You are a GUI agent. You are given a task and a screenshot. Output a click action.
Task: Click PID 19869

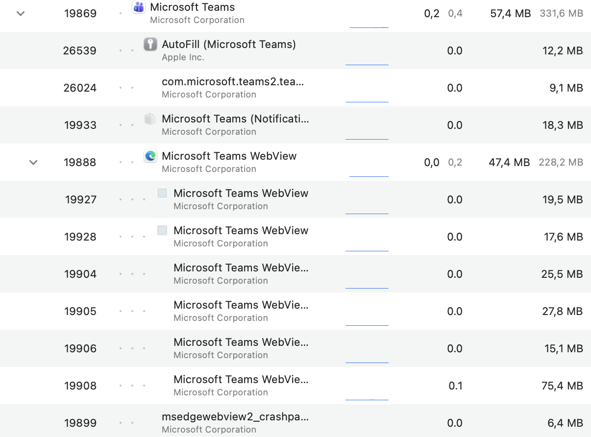(80, 13)
